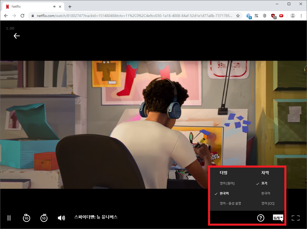Click the browser forward button
307x229 pixels.
[x=14, y=16]
